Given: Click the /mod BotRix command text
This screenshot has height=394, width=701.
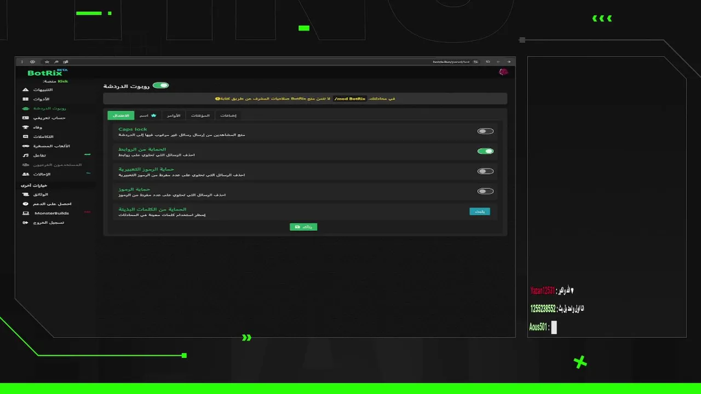Looking at the screenshot, I should [350, 99].
